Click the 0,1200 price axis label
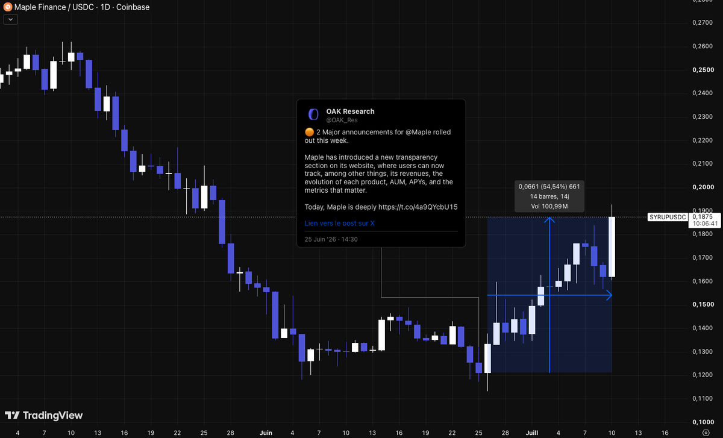723x438 pixels. click(703, 375)
